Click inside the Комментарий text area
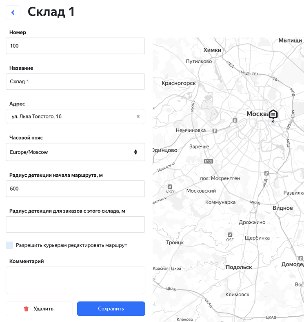The image size is (304, 322). click(75, 280)
